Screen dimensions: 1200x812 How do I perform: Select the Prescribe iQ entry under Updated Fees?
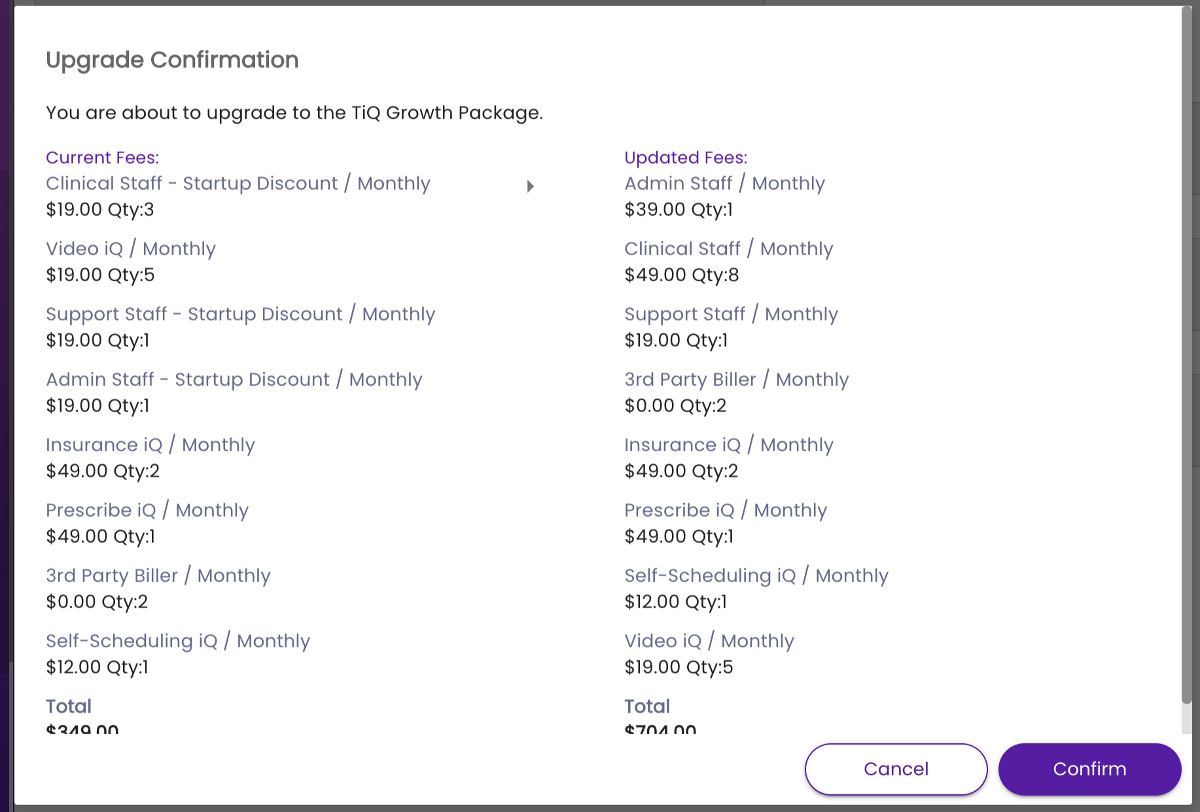tap(726, 510)
